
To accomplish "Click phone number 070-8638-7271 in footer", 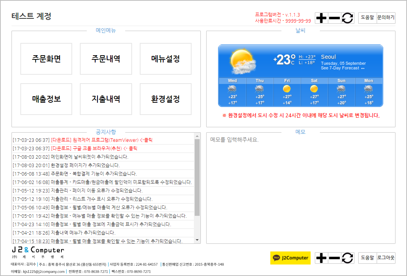I will coord(96,272).
